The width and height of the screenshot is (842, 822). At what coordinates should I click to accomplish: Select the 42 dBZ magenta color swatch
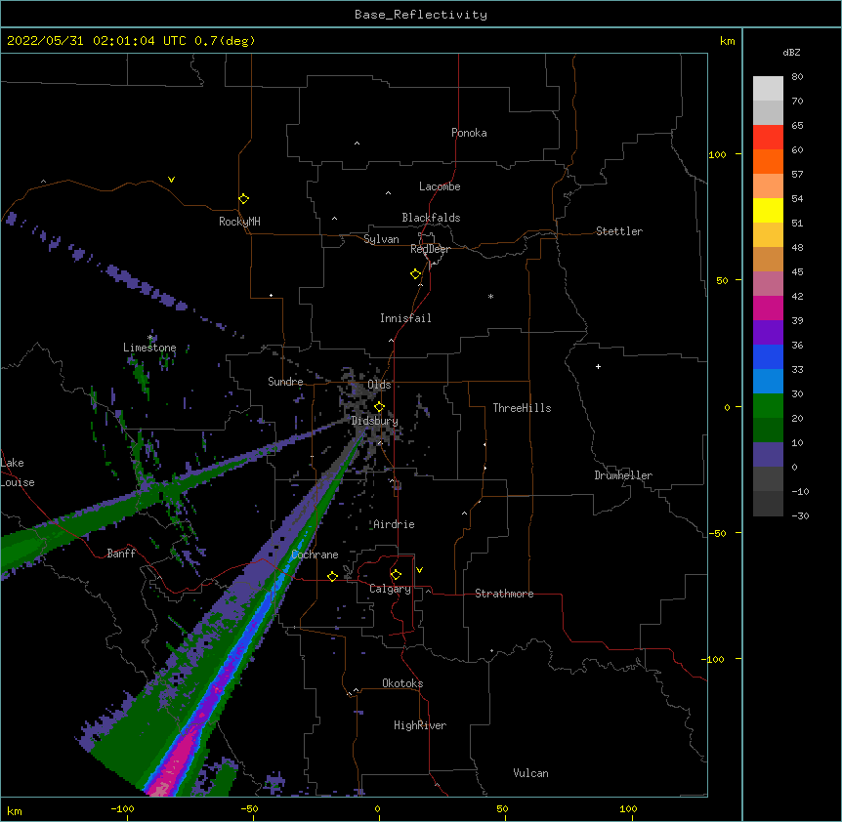(x=768, y=308)
